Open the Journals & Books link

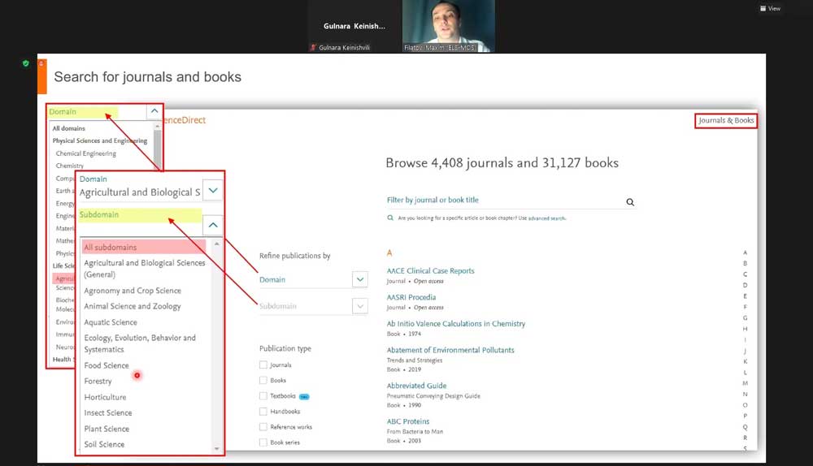(x=726, y=121)
